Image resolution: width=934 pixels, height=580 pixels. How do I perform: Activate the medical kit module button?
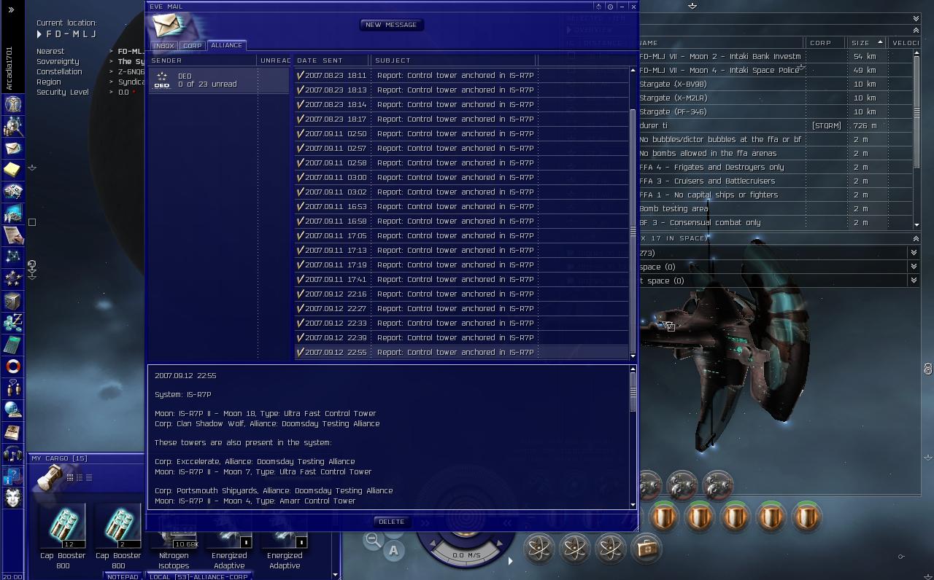click(x=647, y=548)
